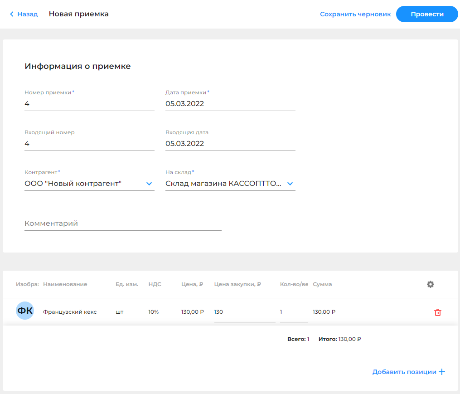The image size is (460, 394).
Task: Click Сохранить черновик link
Action: [x=355, y=14]
